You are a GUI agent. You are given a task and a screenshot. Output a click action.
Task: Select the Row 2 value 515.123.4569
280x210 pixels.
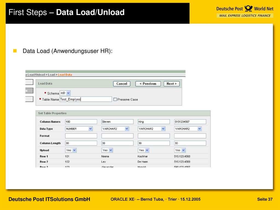182,162
